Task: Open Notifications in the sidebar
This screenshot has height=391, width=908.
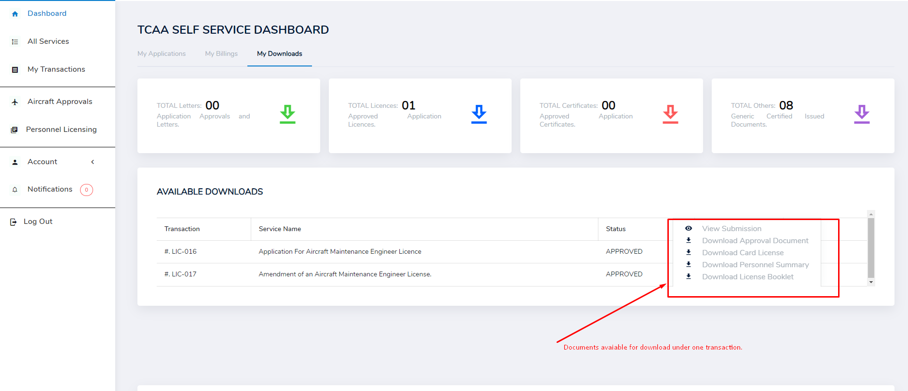Action: pyautogui.click(x=50, y=189)
